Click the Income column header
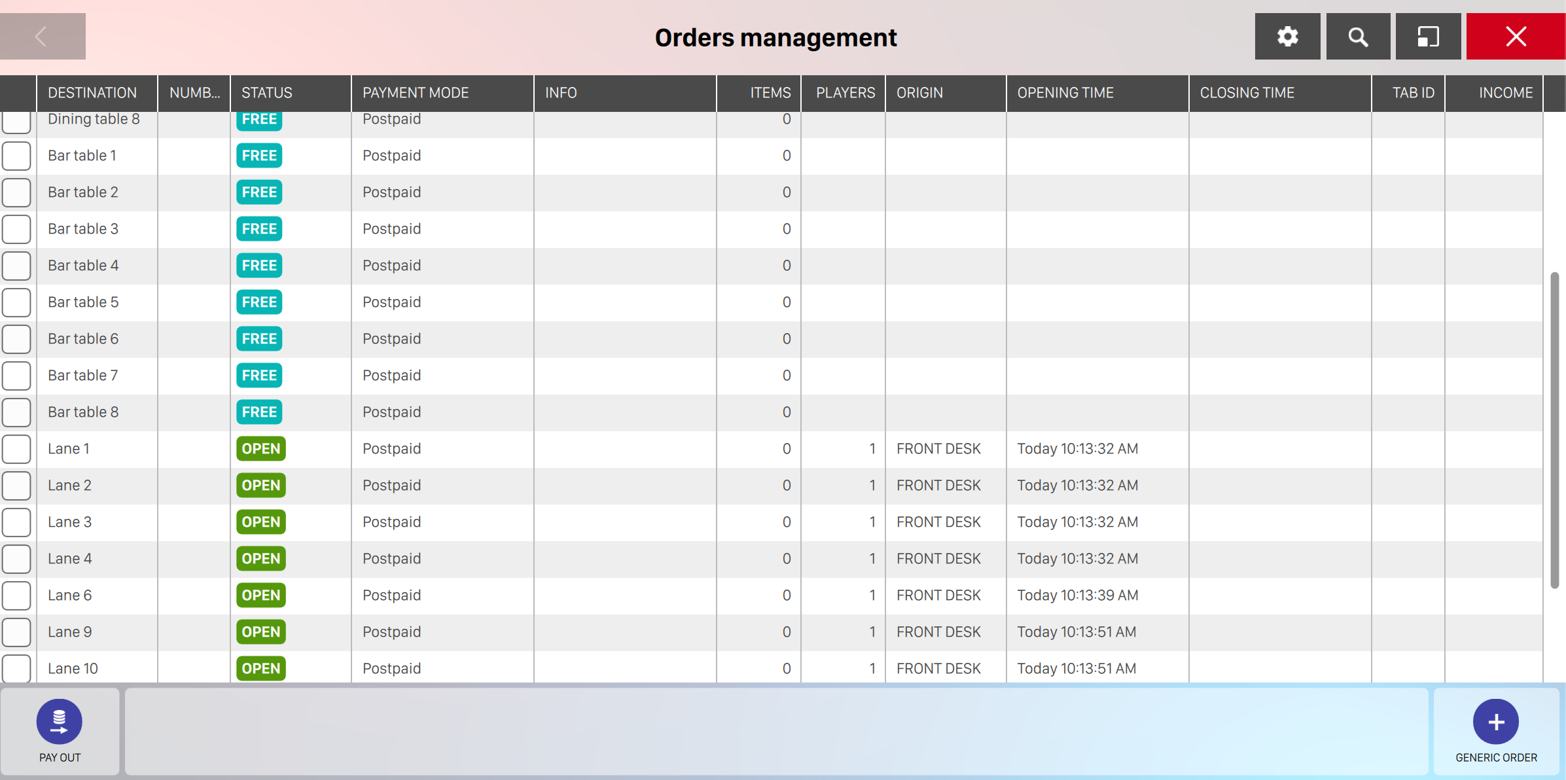This screenshot has height=780, width=1566. click(x=1505, y=93)
